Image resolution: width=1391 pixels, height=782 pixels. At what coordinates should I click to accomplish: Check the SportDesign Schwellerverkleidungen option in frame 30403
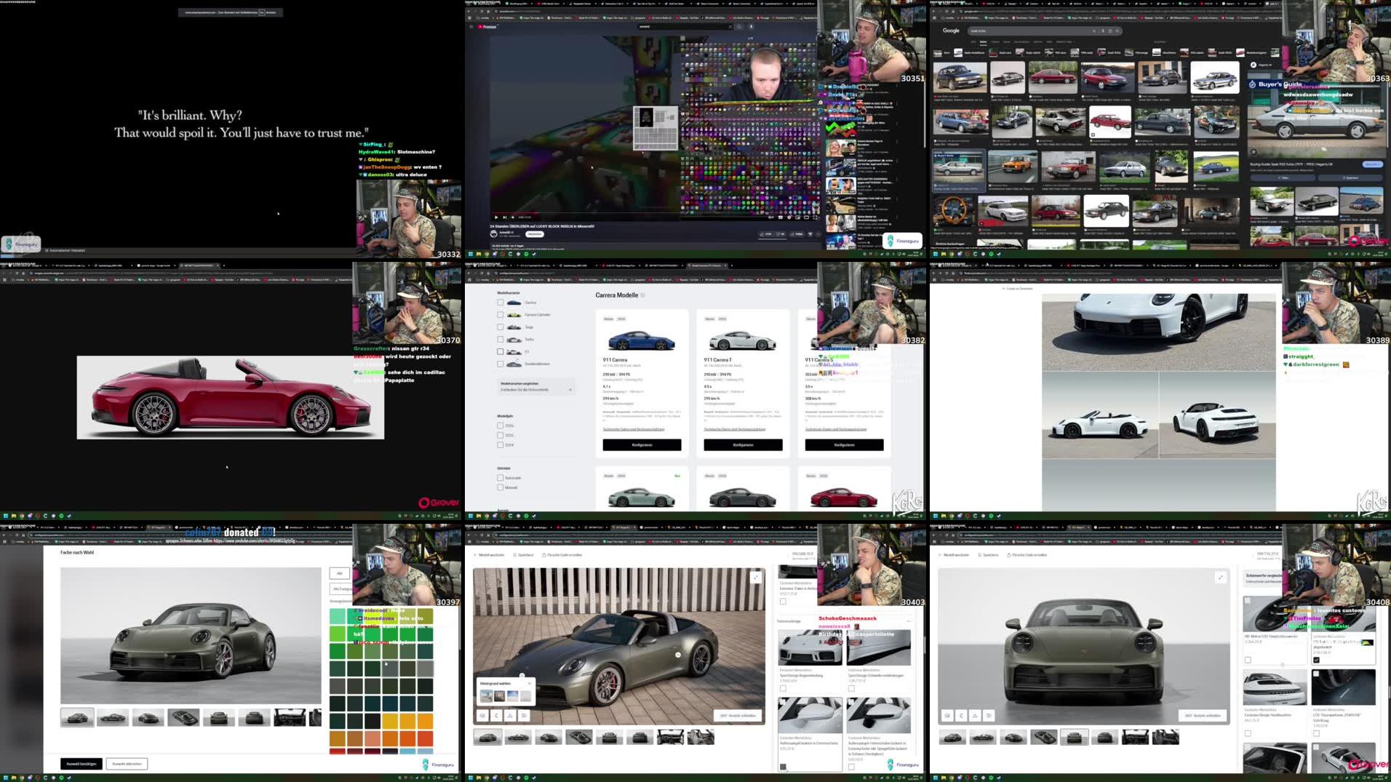851,688
